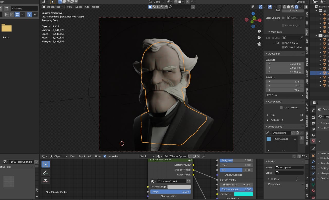The image size is (329, 200).
Task: Switch to the MB-Lab sidebar tab
Action: click(x=307, y=62)
